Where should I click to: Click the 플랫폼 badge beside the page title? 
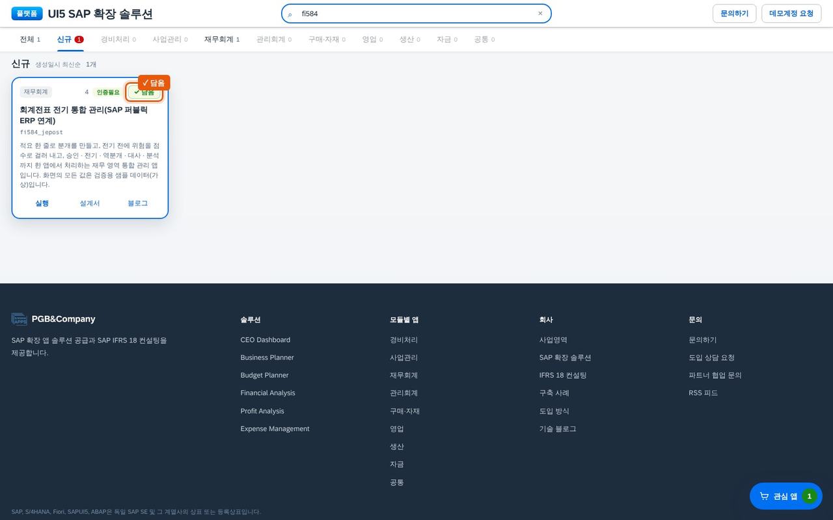click(27, 14)
